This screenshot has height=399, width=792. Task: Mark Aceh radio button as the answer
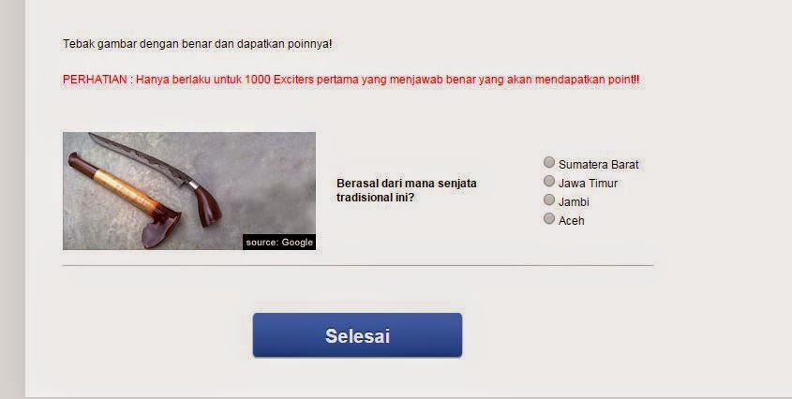549,218
